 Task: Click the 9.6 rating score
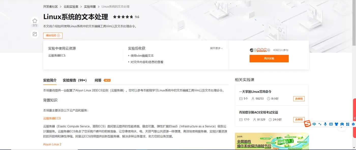137,17
